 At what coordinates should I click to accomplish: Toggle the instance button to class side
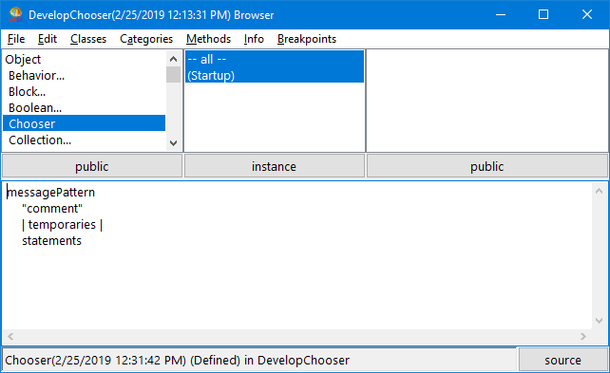[275, 166]
